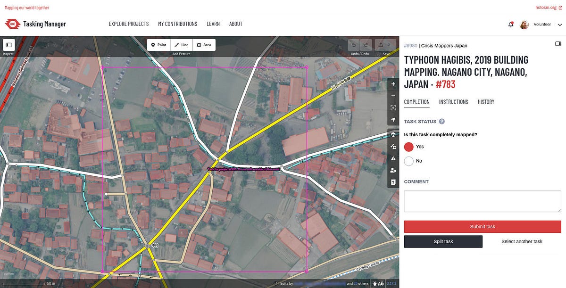Toggle Inspect mode in the editor
Image resolution: width=566 pixels, height=288 pixels.
coord(8,45)
